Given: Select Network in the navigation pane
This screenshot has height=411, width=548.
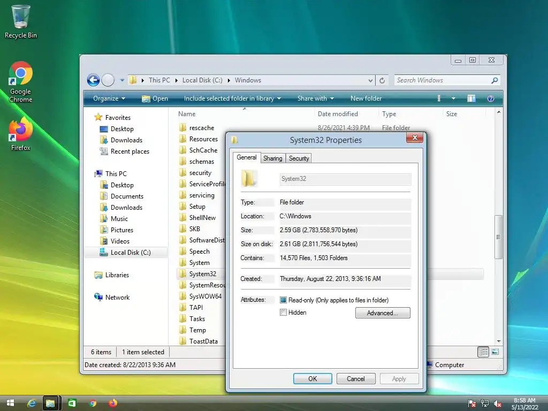Looking at the screenshot, I should (112, 298).
